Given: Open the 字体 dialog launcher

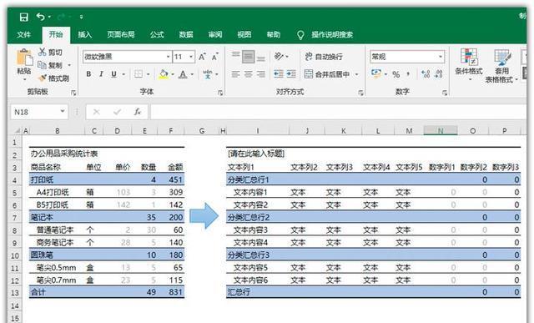Looking at the screenshot, I should tap(220, 93).
